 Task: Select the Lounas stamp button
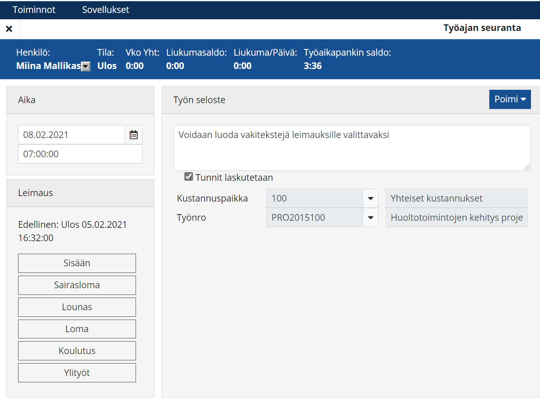(77, 307)
